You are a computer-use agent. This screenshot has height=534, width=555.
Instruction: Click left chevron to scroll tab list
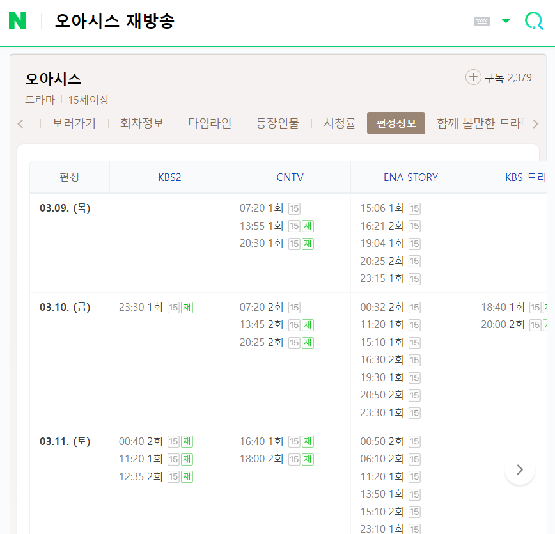pos(20,123)
